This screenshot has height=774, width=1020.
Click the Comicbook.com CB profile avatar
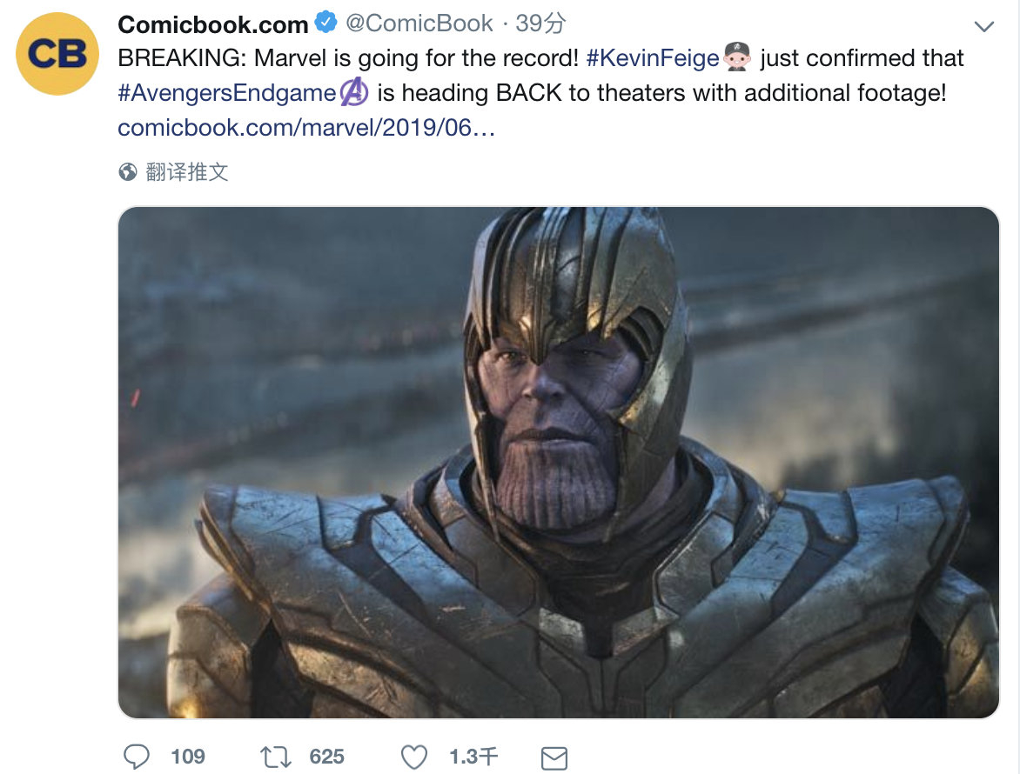[57, 53]
